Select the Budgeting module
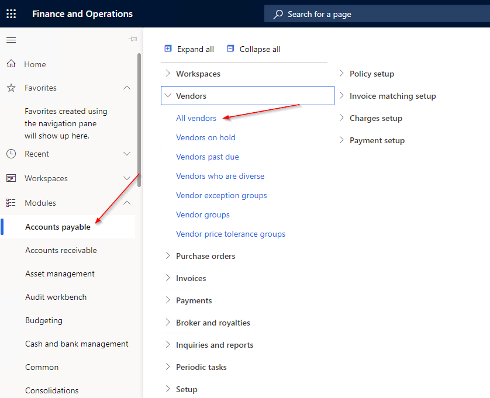 tap(43, 320)
